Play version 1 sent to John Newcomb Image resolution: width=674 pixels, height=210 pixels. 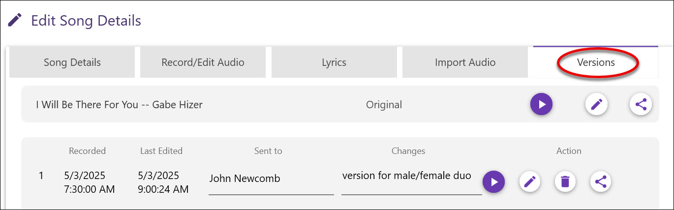tap(493, 182)
